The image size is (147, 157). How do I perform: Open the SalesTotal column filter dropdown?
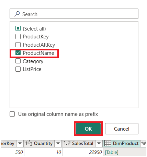pos(99,143)
